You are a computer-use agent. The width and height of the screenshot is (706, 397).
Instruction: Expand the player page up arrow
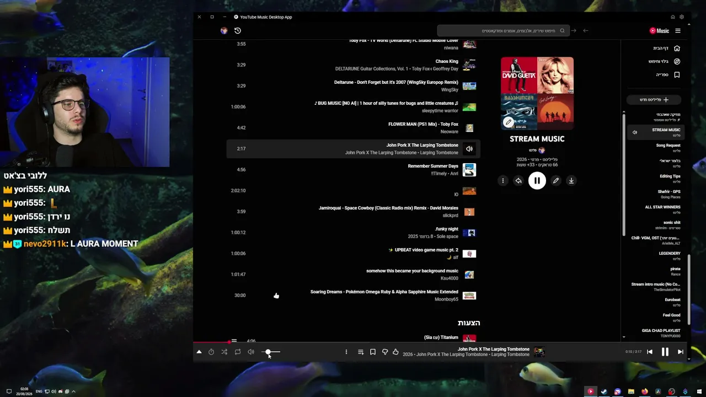(x=199, y=352)
